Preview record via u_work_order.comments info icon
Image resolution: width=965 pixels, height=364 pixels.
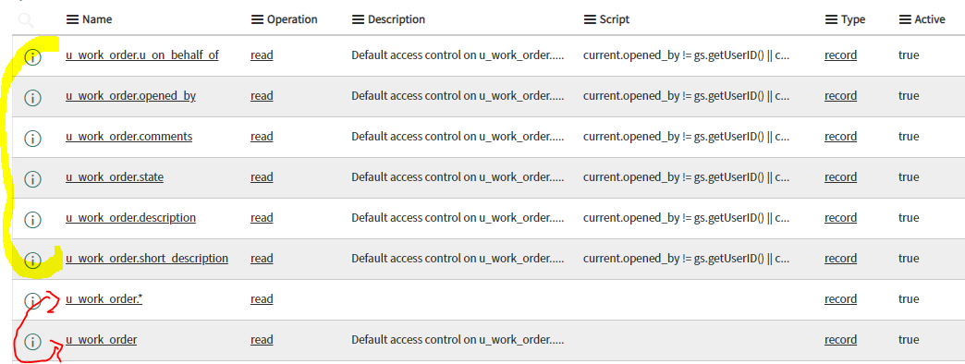(32, 139)
